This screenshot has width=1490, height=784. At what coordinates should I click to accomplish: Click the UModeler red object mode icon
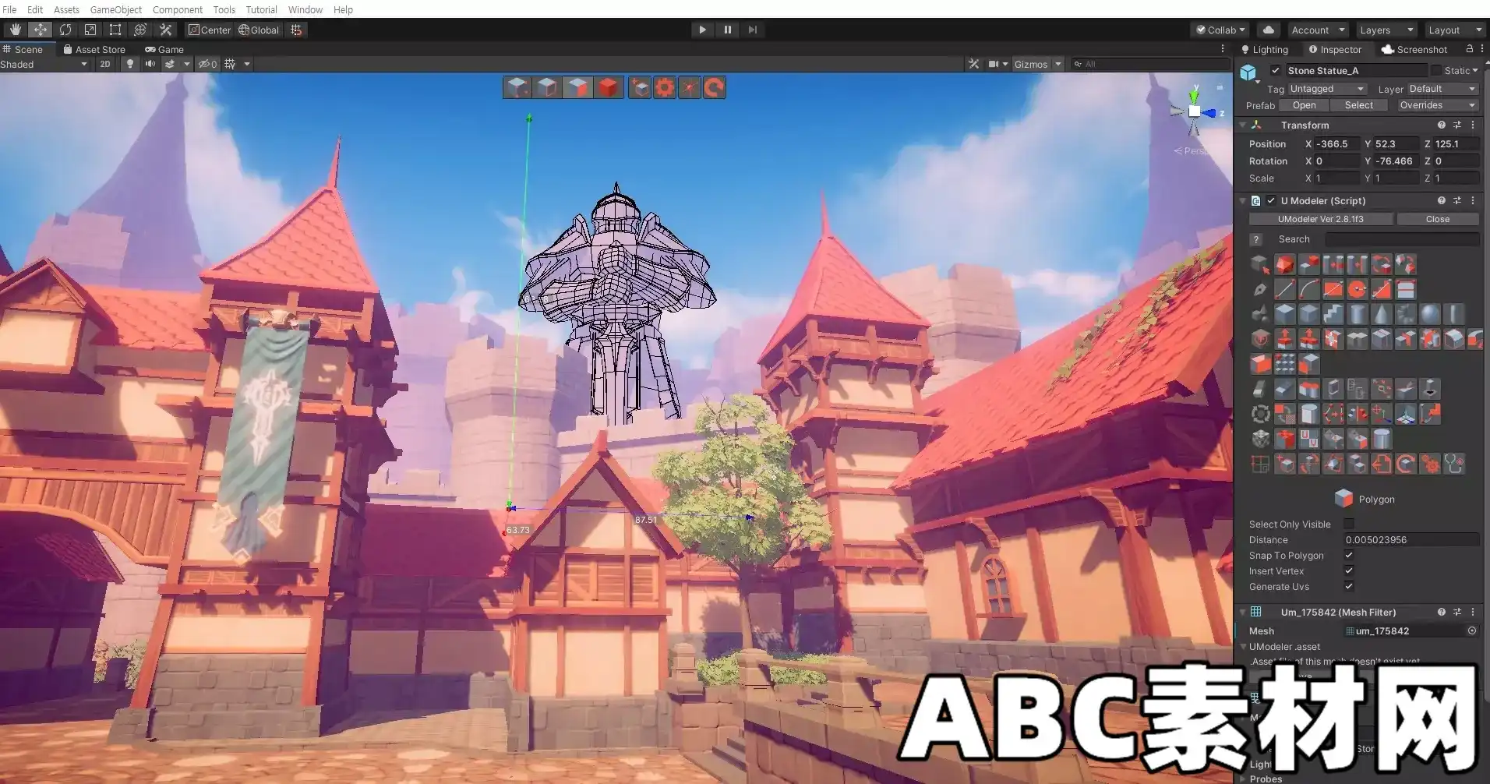(609, 87)
